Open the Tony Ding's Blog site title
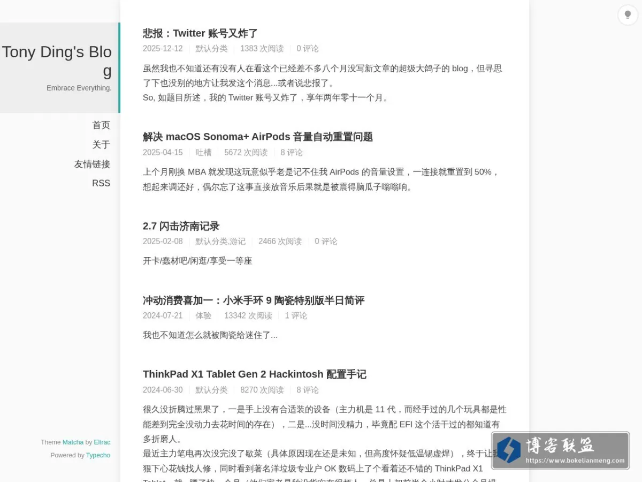Viewport: 642px width, 482px height. (57, 62)
